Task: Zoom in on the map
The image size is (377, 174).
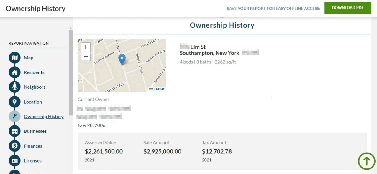Action: click(x=86, y=47)
